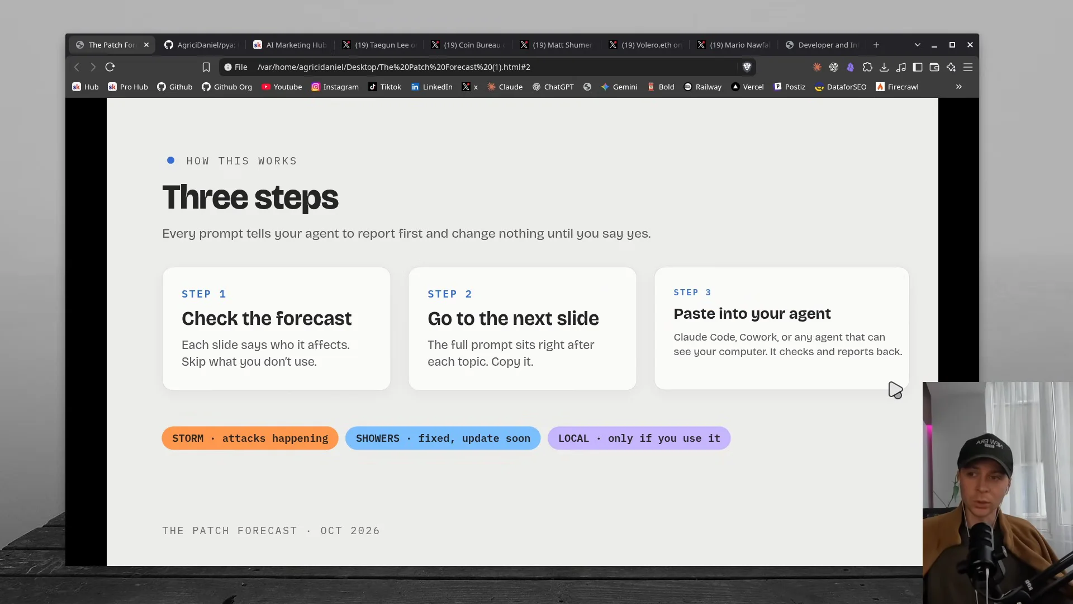Switch to the Matt Shumer X tab
The image size is (1073, 604).
[557, 45]
